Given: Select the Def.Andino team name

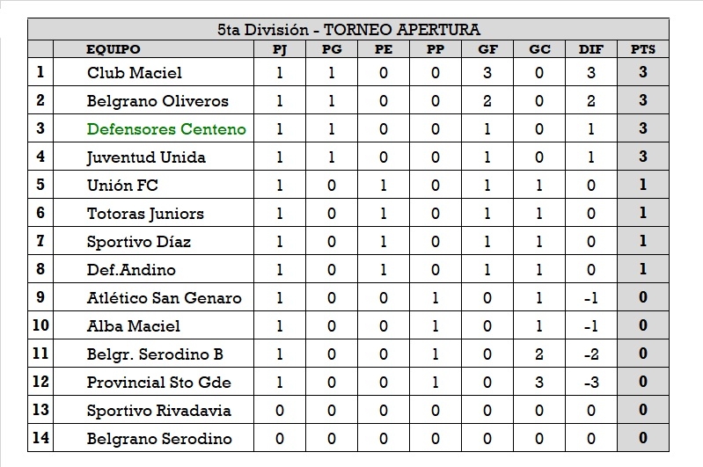Looking at the screenshot, I should [x=131, y=270].
